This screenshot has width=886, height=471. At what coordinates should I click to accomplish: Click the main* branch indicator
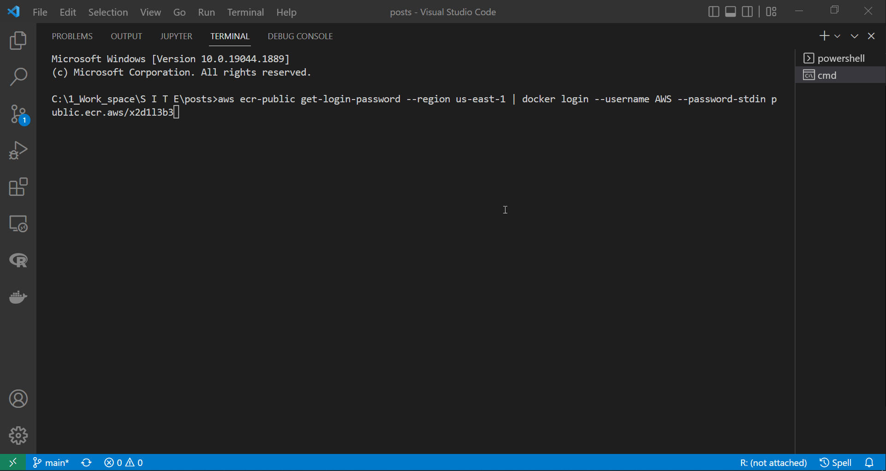pos(51,462)
